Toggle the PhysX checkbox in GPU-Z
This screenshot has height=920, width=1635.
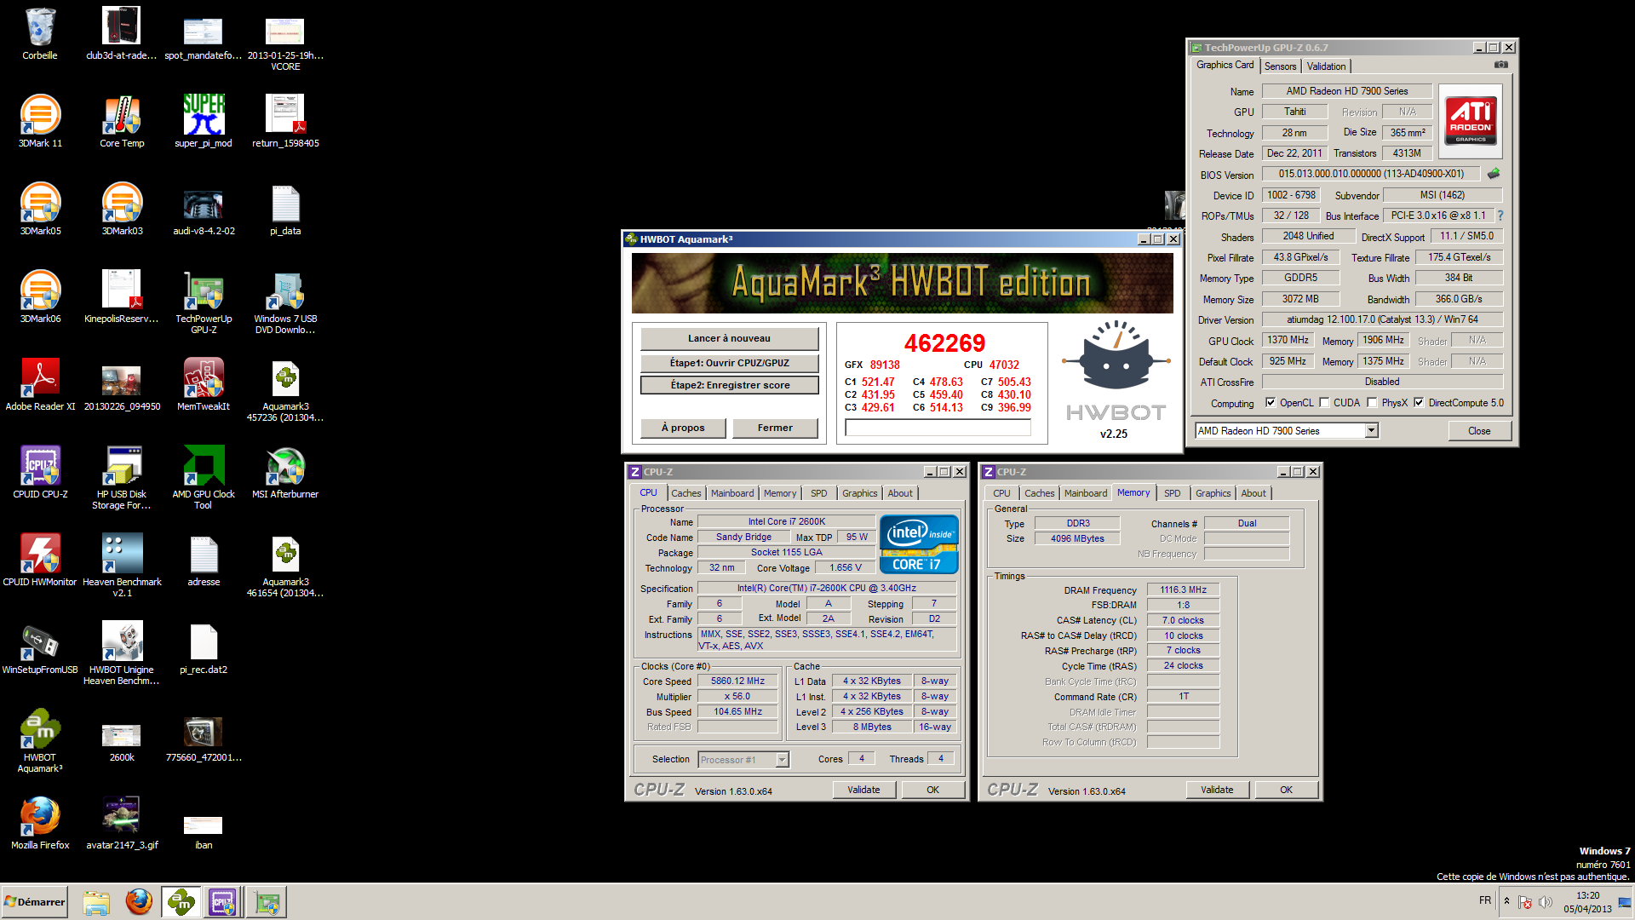point(1372,403)
